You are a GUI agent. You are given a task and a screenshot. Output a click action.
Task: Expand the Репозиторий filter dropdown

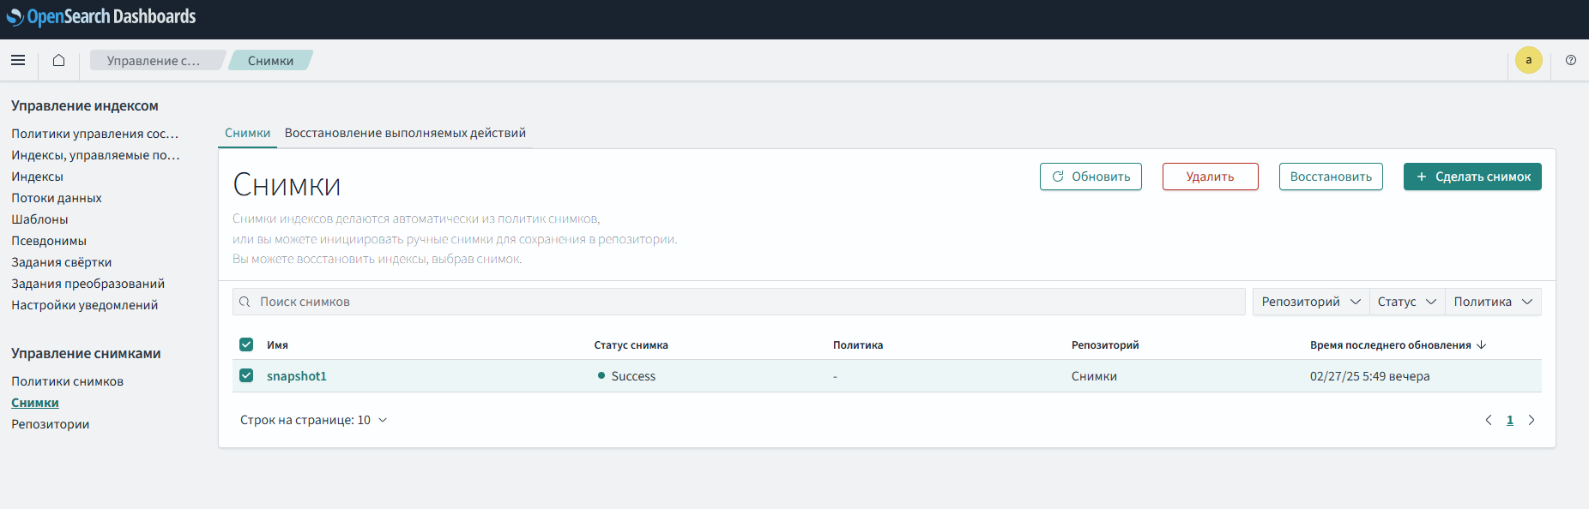(x=1310, y=302)
